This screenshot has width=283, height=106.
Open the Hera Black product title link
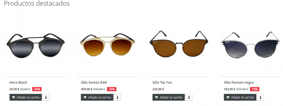[18, 83]
